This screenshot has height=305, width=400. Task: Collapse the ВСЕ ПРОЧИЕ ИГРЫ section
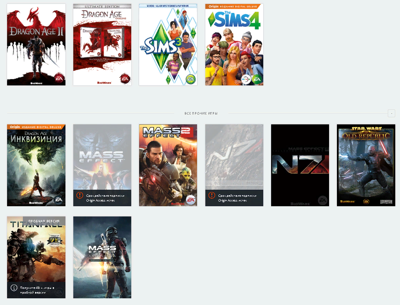tap(391, 113)
